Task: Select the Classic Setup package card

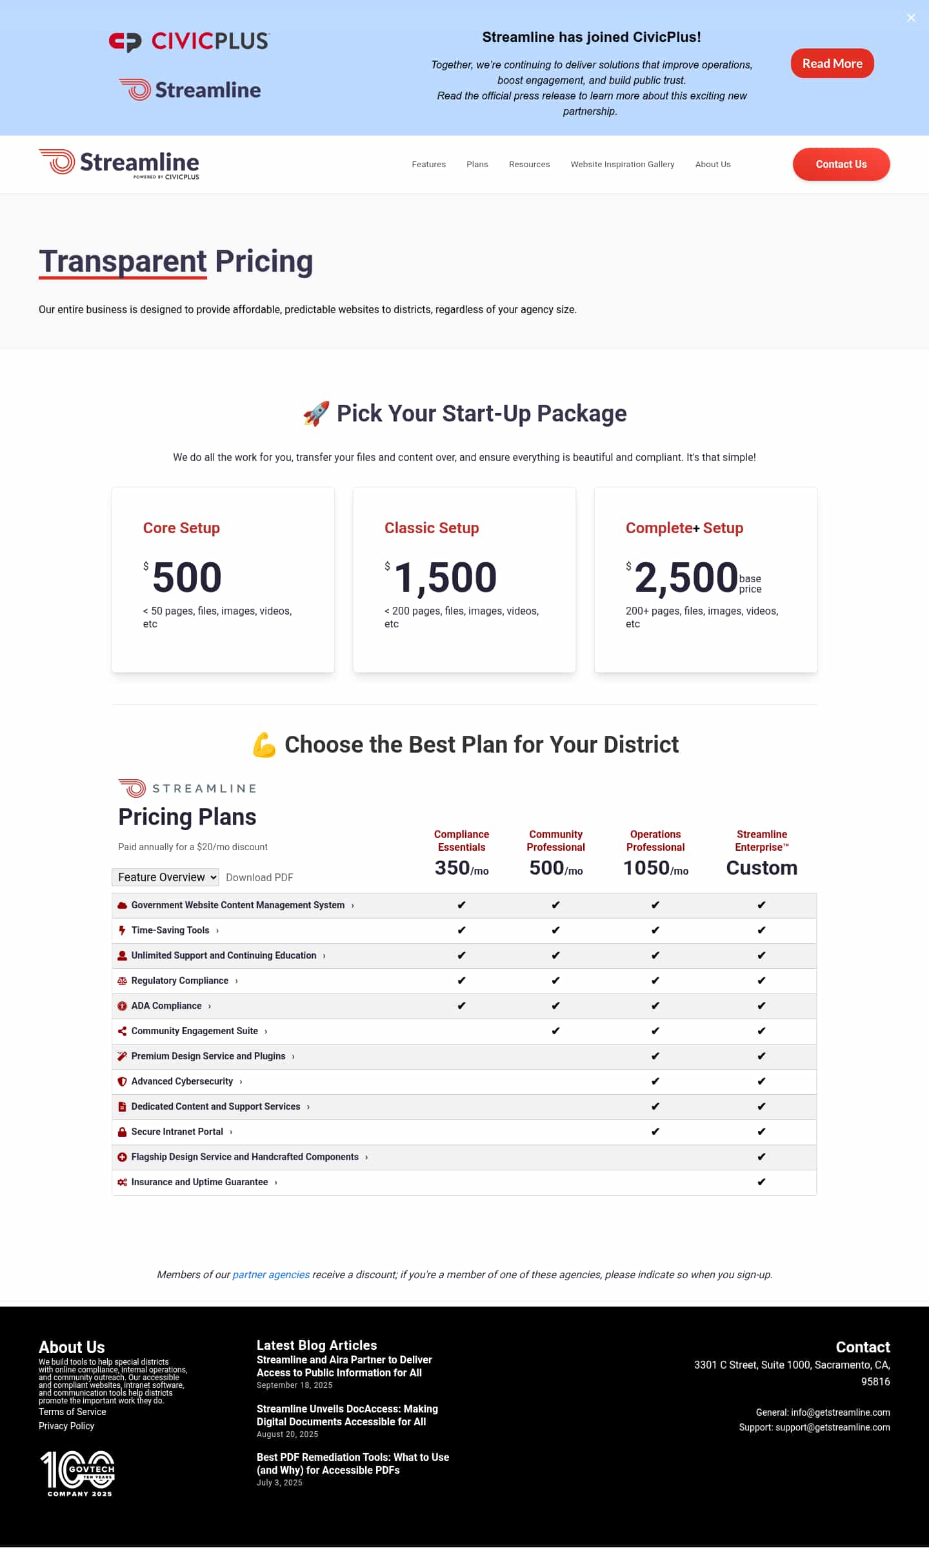Action: 464,580
